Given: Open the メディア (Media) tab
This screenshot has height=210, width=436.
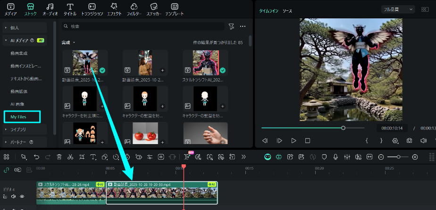Looking at the screenshot, I should click(10, 9).
